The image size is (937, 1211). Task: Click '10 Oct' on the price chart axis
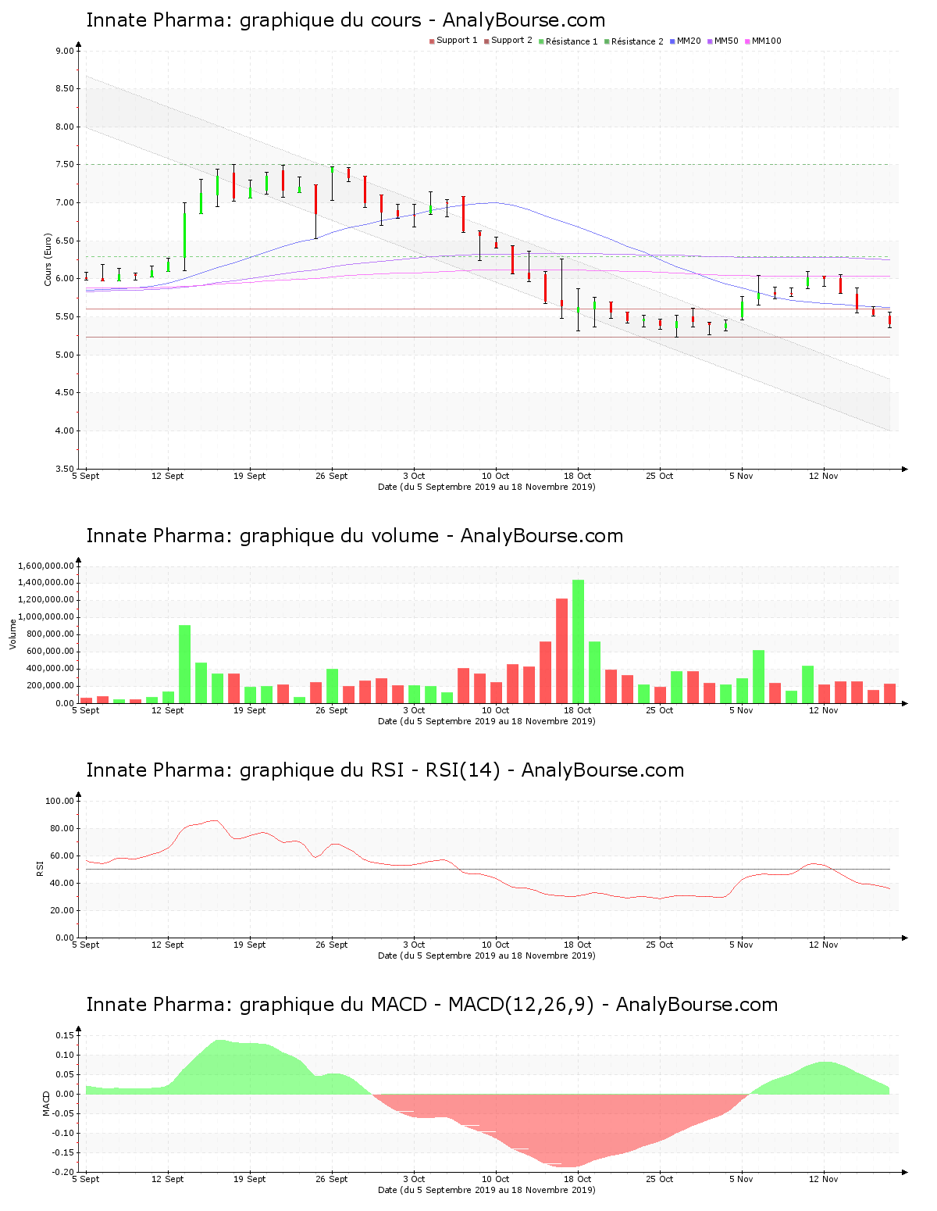click(x=495, y=476)
